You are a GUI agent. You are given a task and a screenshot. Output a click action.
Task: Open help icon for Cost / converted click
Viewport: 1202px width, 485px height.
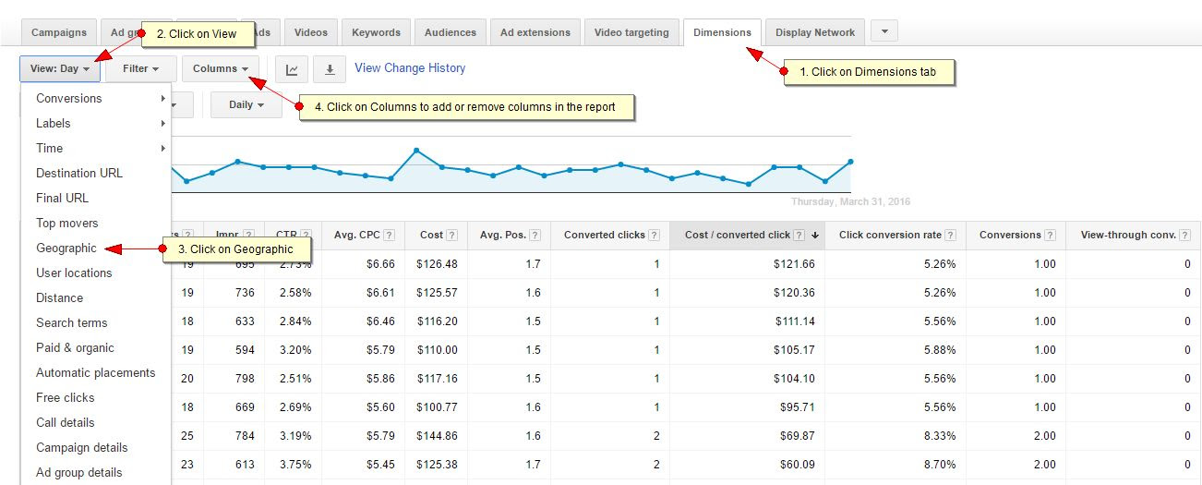(x=799, y=235)
